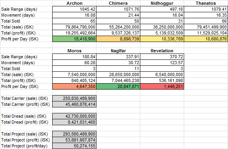Viewport: 228px width, 149px height.
Task: Click Thanatos movement value 16.35
Action: click(206, 15)
